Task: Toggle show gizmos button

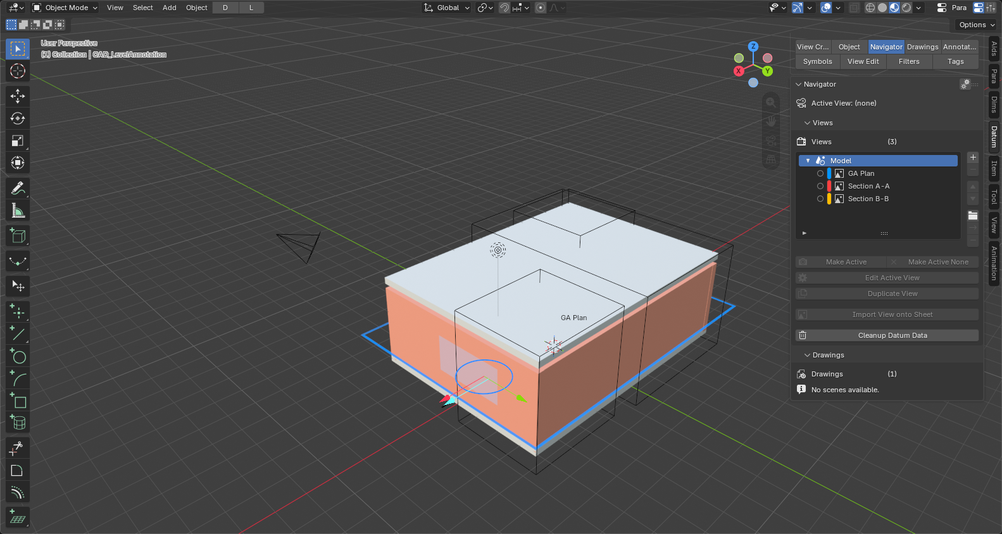Action: [798, 8]
